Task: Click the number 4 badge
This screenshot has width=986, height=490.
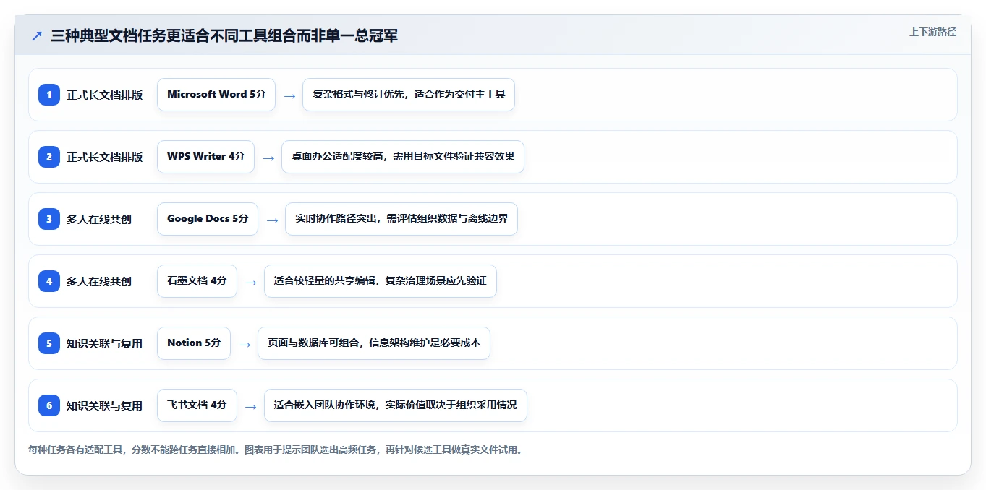Action: (49, 280)
